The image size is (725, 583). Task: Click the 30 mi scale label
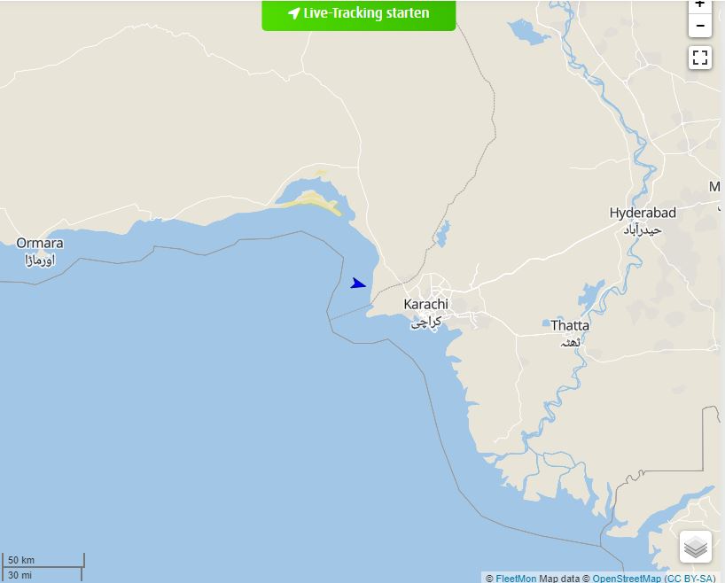19,575
